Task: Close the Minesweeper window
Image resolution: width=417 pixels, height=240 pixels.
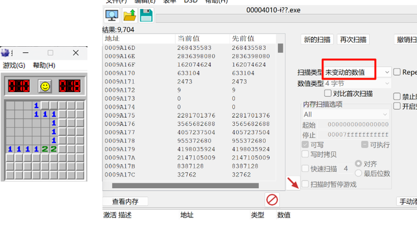Action: coord(76,53)
